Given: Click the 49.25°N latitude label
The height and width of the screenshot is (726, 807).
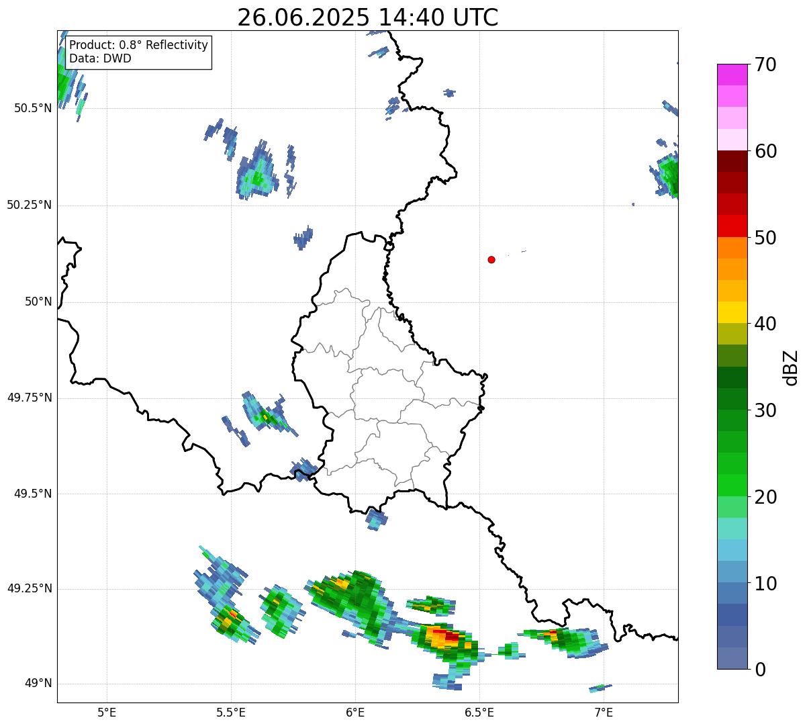Looking at the screenshot, I should click(30, 588).
